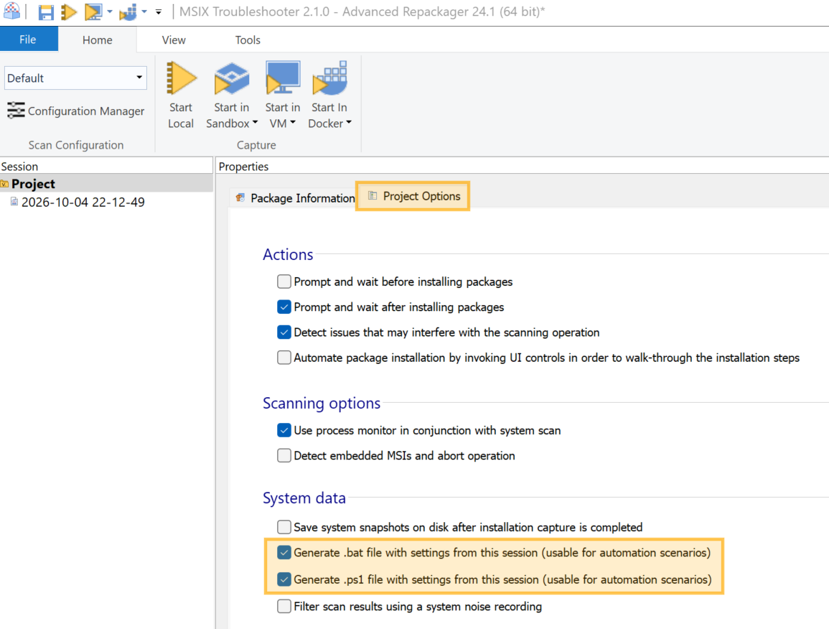
Task: Enable Automate package installation checkbox
Action: (284, 358)
